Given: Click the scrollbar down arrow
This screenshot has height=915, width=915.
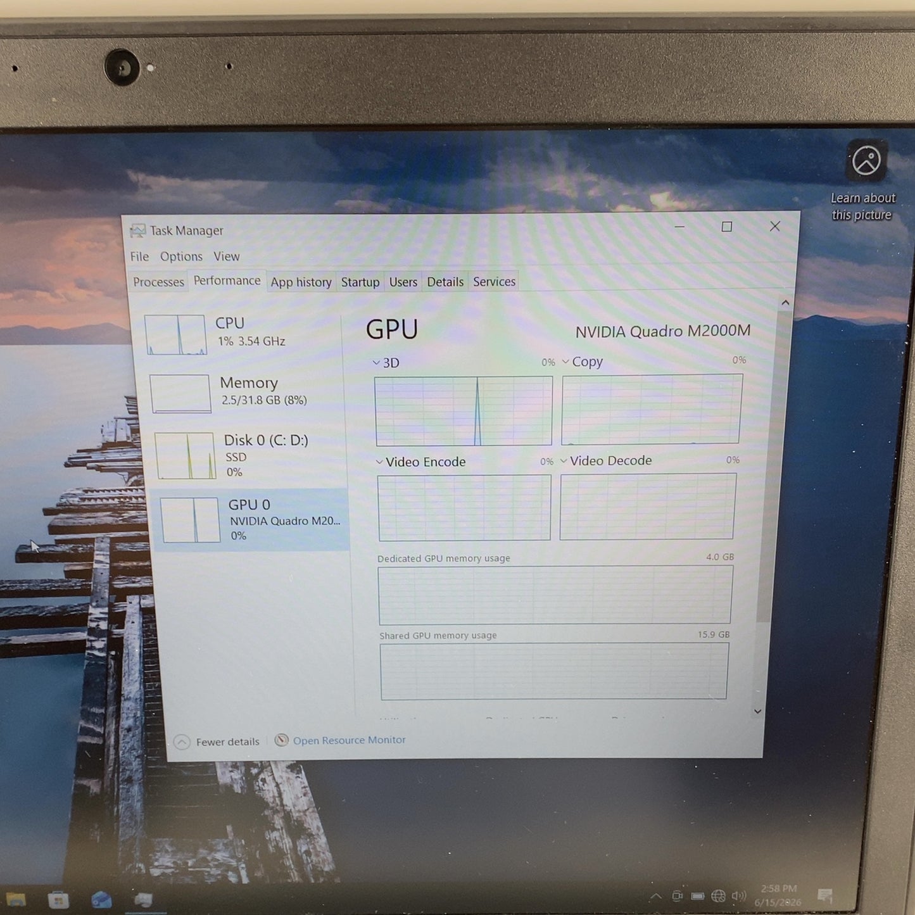Looking at the screenshot, I should [757, 712].
